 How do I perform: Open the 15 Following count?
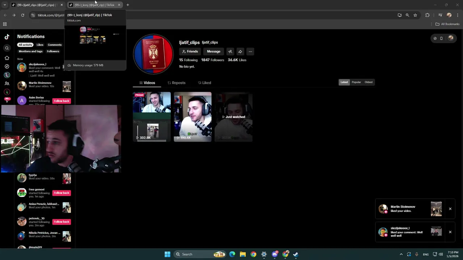click(x=188, y=60)
